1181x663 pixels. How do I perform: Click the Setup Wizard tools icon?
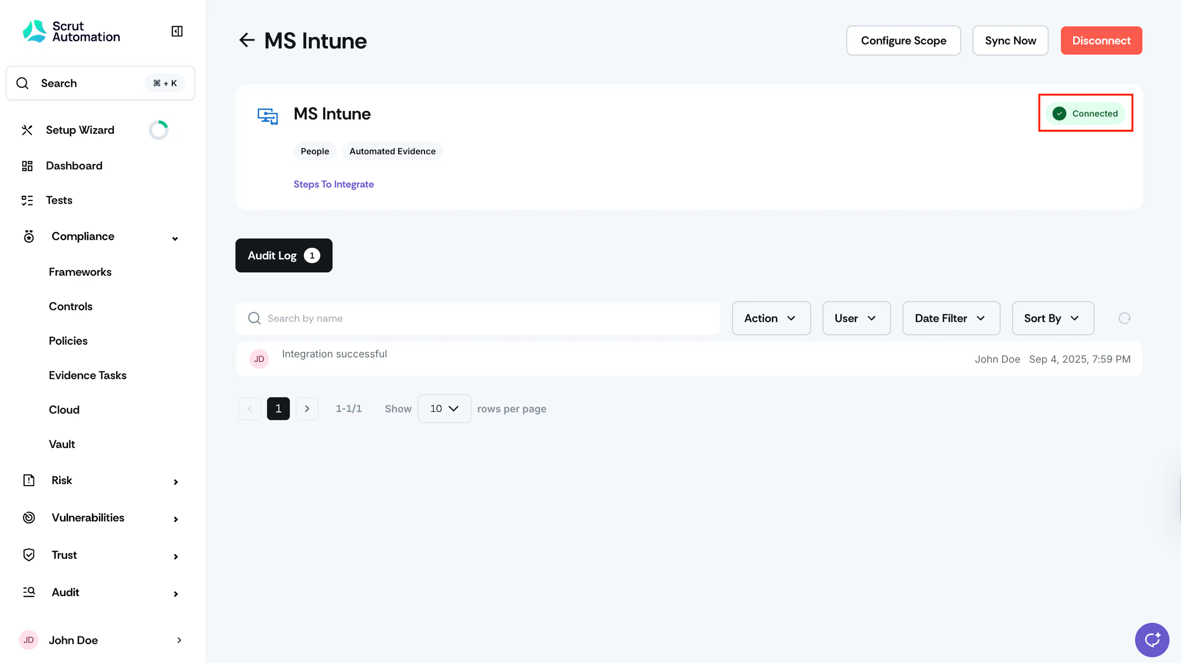point(27,130)
